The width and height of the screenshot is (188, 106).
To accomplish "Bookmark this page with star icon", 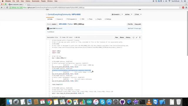I will (180, 7).
